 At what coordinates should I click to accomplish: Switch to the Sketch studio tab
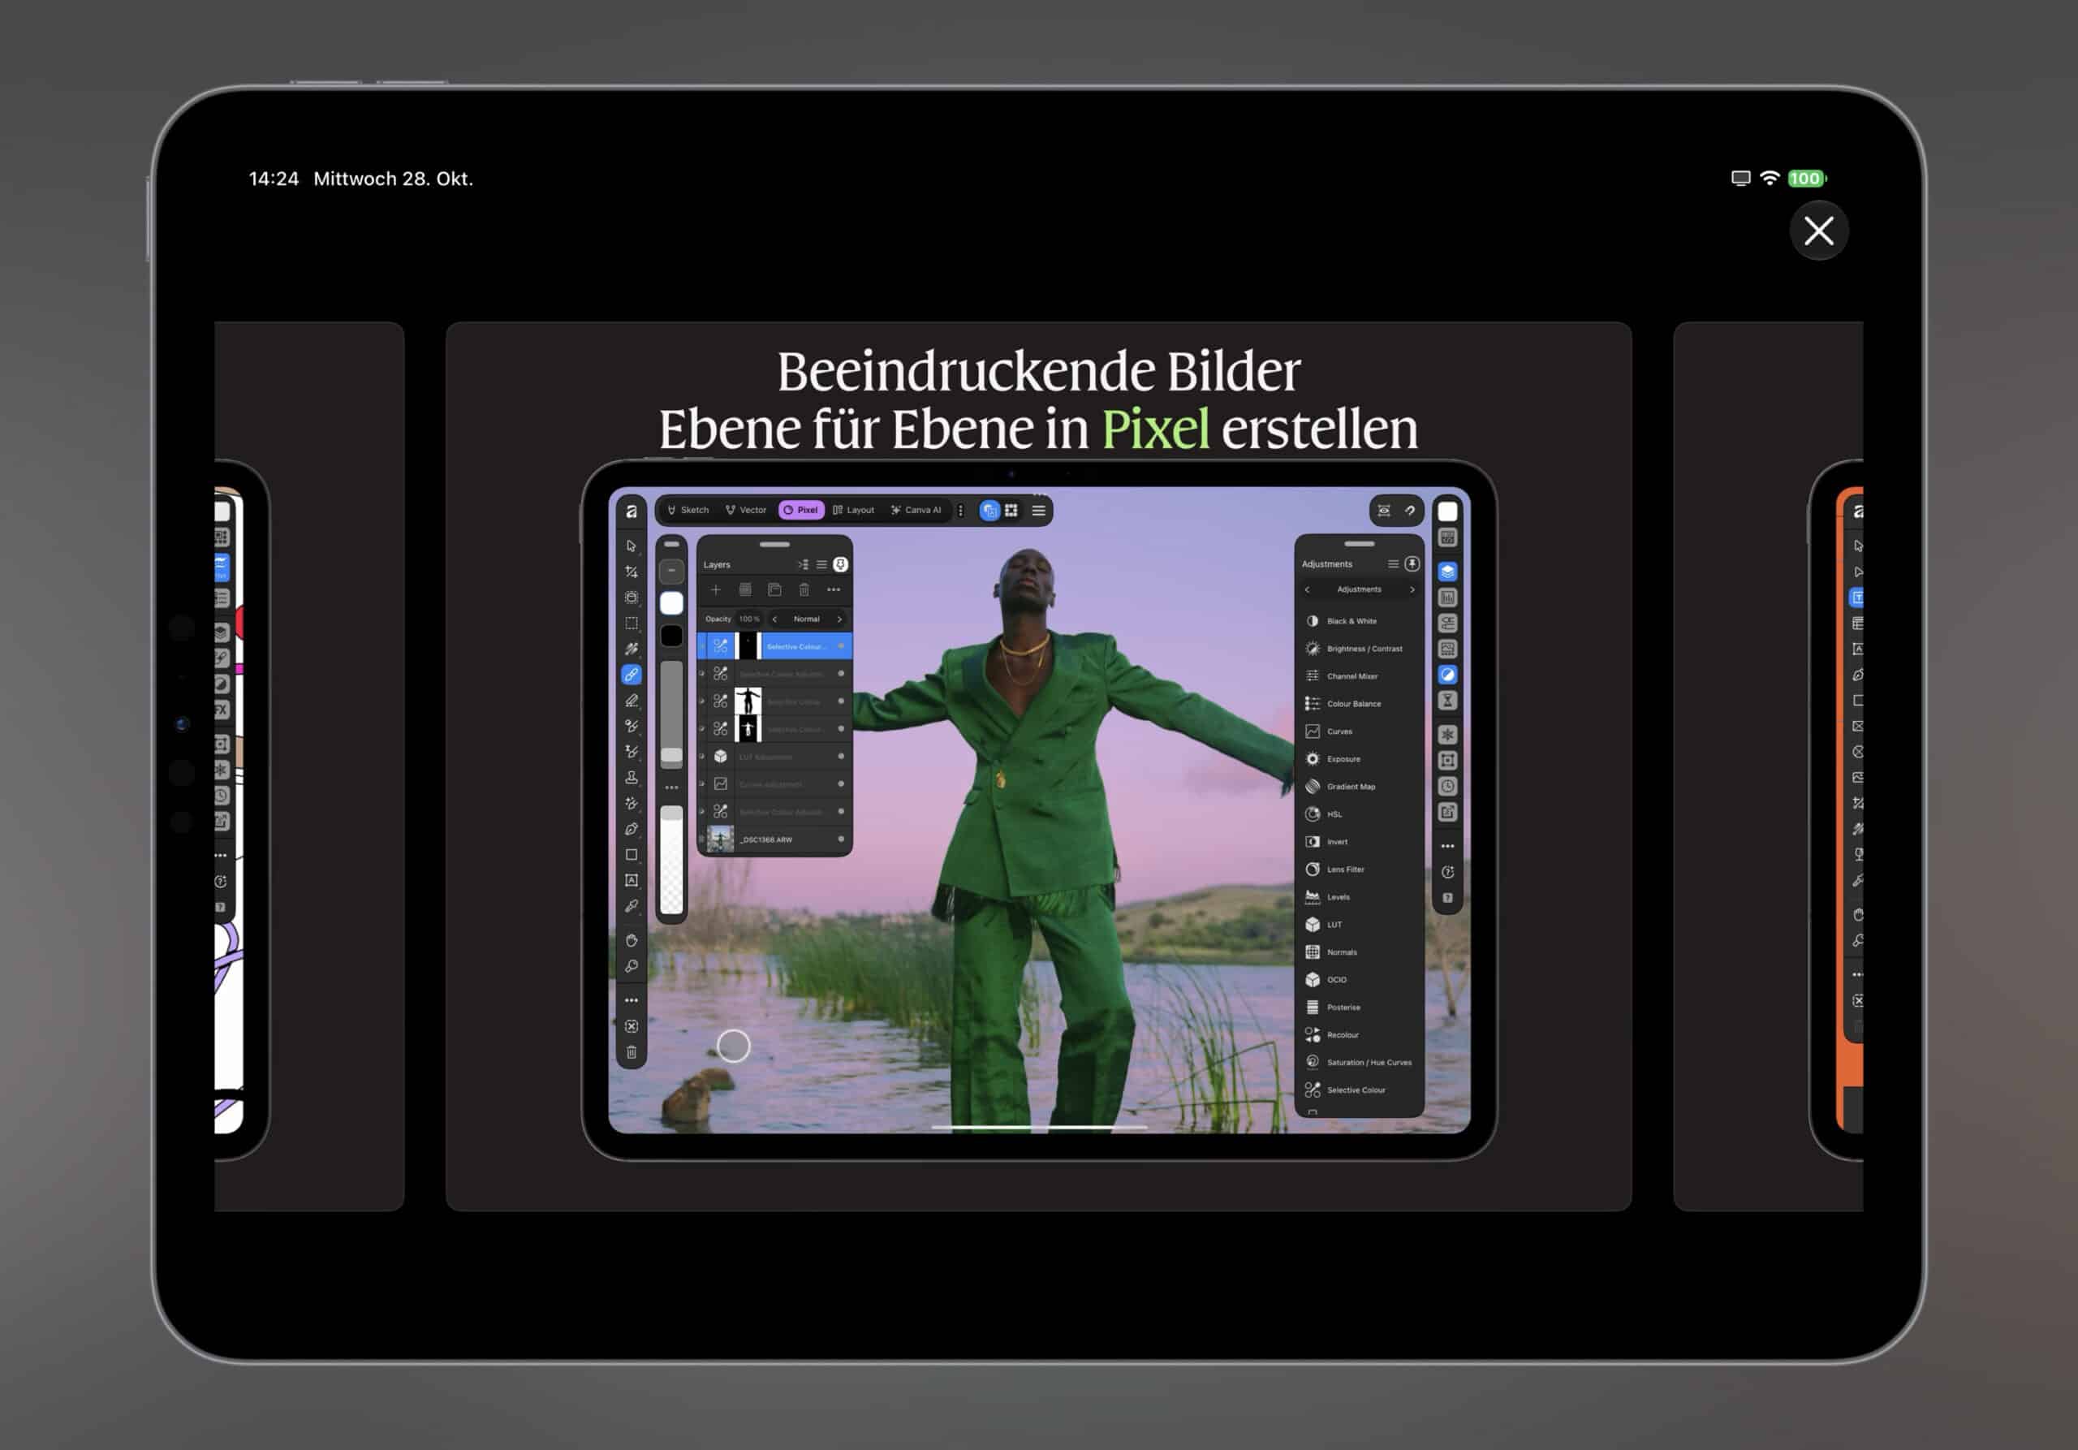(x=688, y=511)
